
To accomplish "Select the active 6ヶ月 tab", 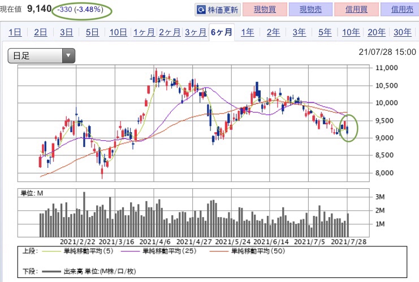I will click(x=221, y=32).
